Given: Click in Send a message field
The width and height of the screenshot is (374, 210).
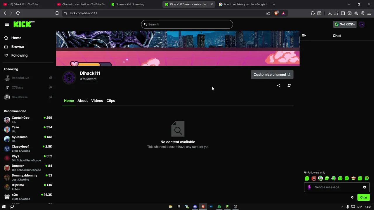Looking at the screenshot, I should click(337, 187).
